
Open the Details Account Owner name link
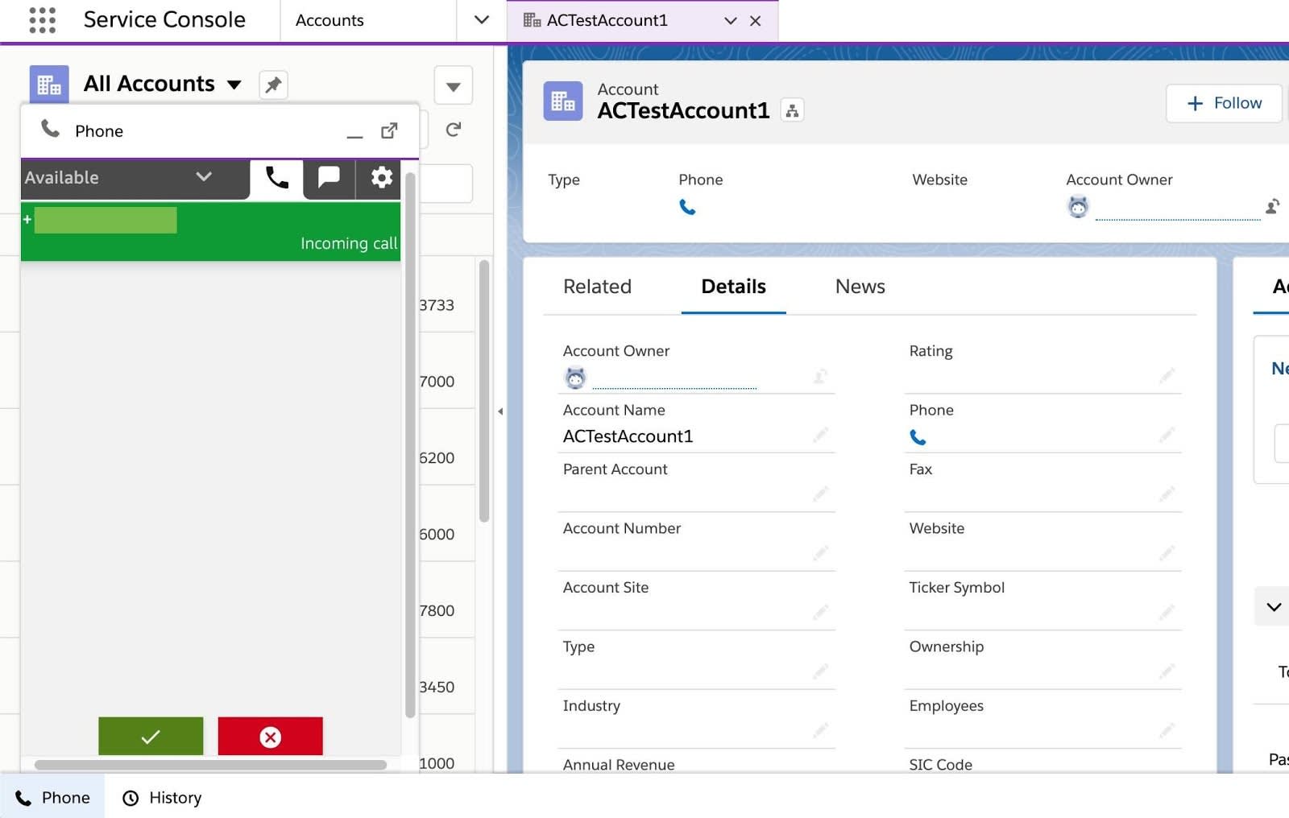(674, 378)
